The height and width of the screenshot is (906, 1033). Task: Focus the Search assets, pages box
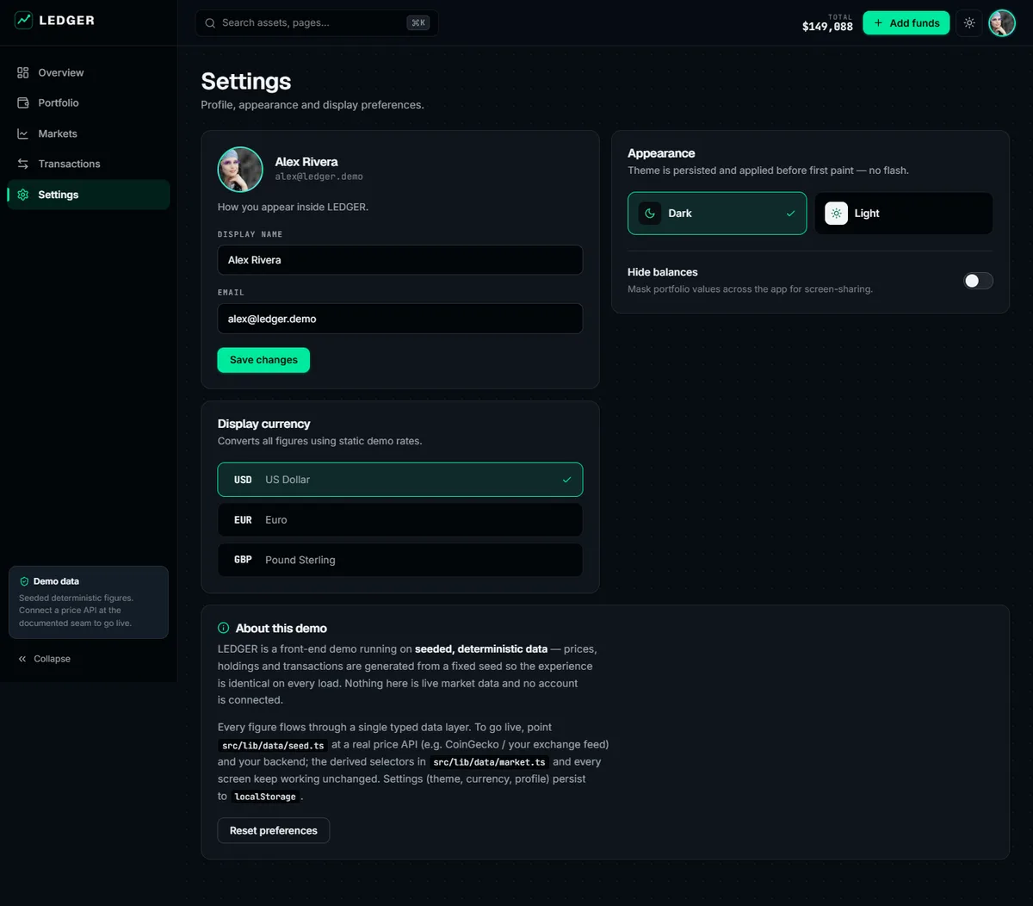317,22
